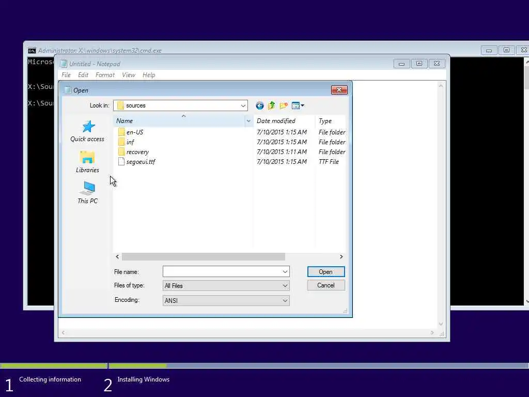
Task: Select the recovery folder icon
Action: tap(121, 152)
